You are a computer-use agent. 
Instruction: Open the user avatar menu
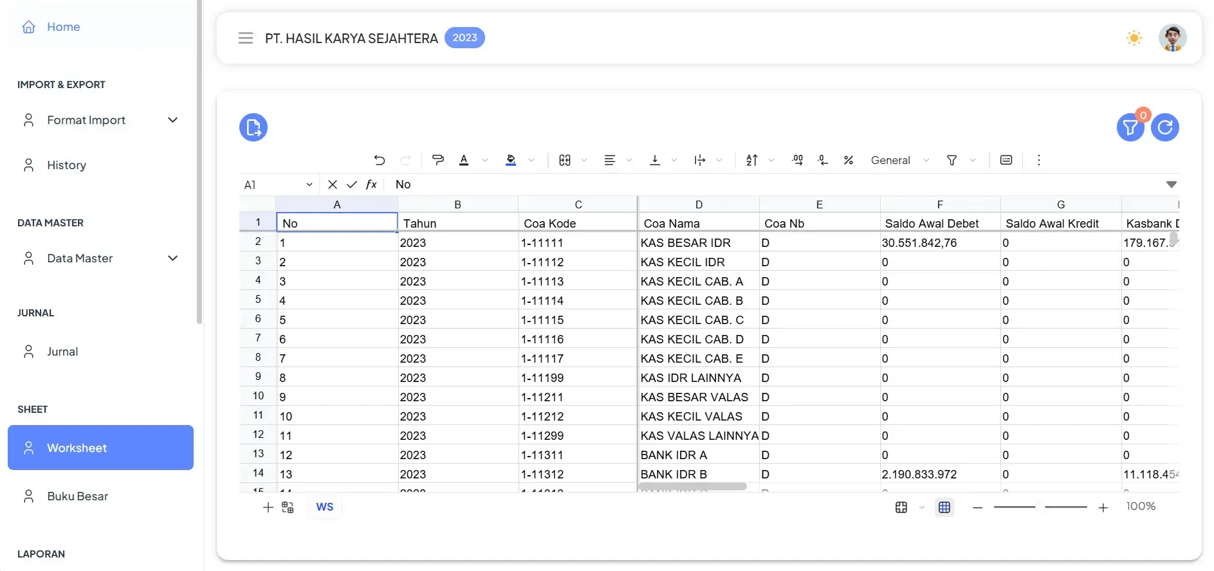coord(1173,38)
